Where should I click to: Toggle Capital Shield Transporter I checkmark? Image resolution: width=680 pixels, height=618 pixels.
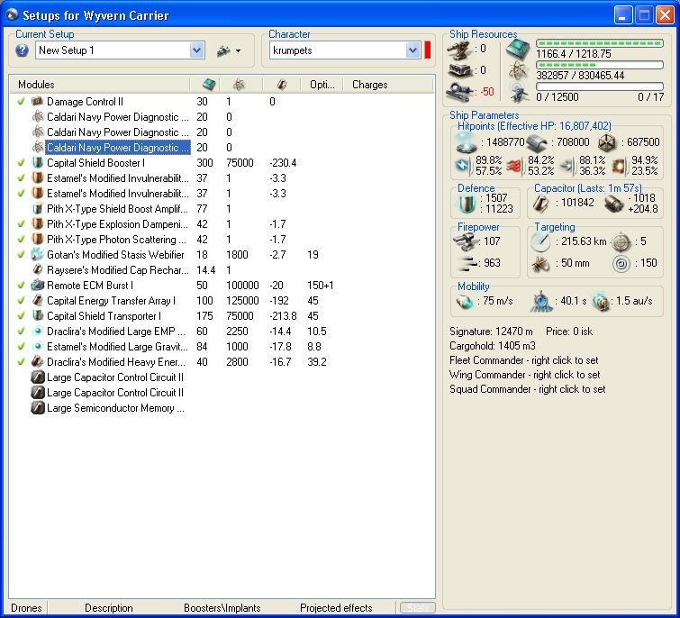21,315
